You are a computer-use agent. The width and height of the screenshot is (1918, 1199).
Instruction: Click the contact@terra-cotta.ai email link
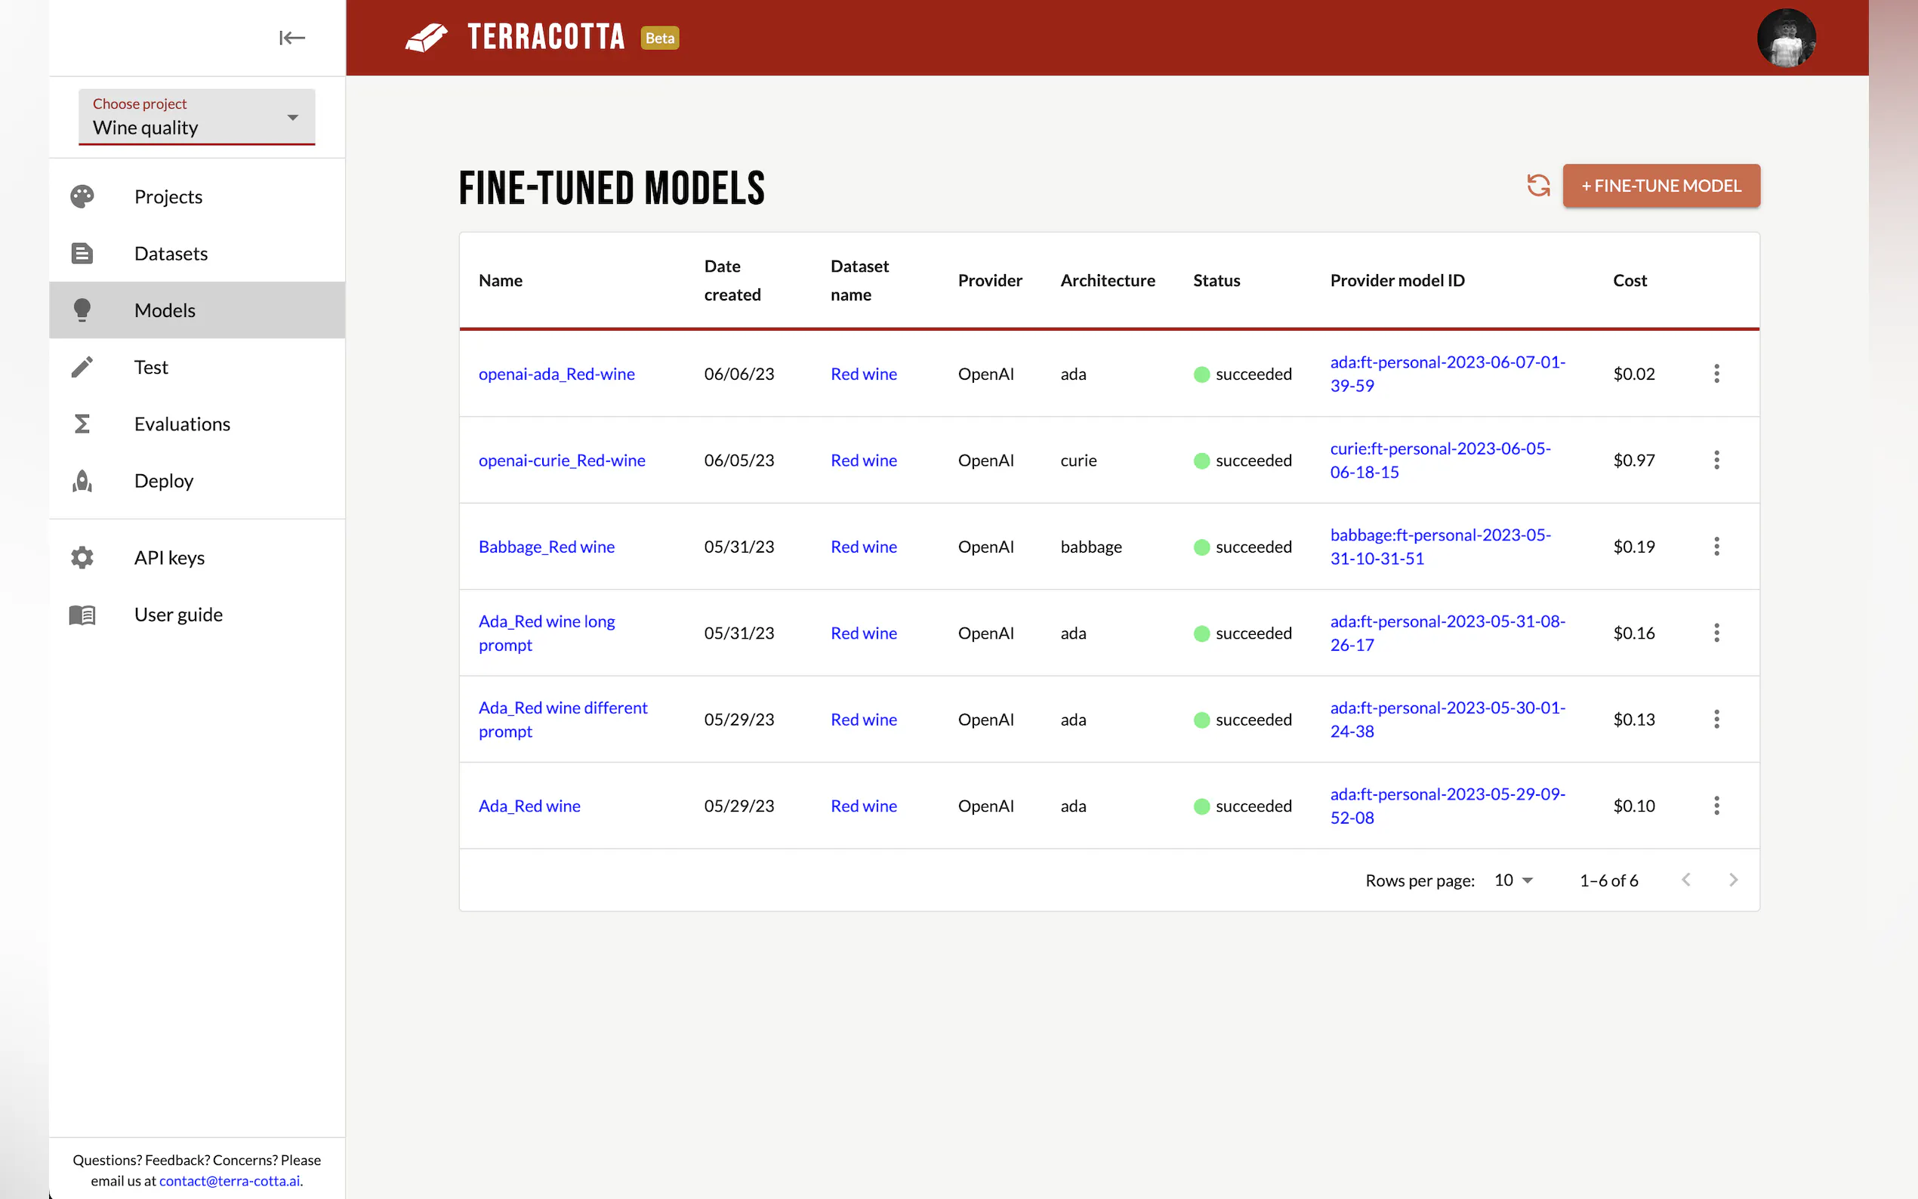[x=229, y=1181]
